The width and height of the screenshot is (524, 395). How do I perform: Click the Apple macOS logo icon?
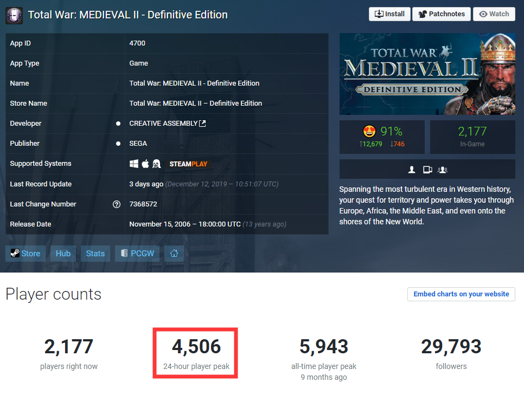(x=145, y=164)
